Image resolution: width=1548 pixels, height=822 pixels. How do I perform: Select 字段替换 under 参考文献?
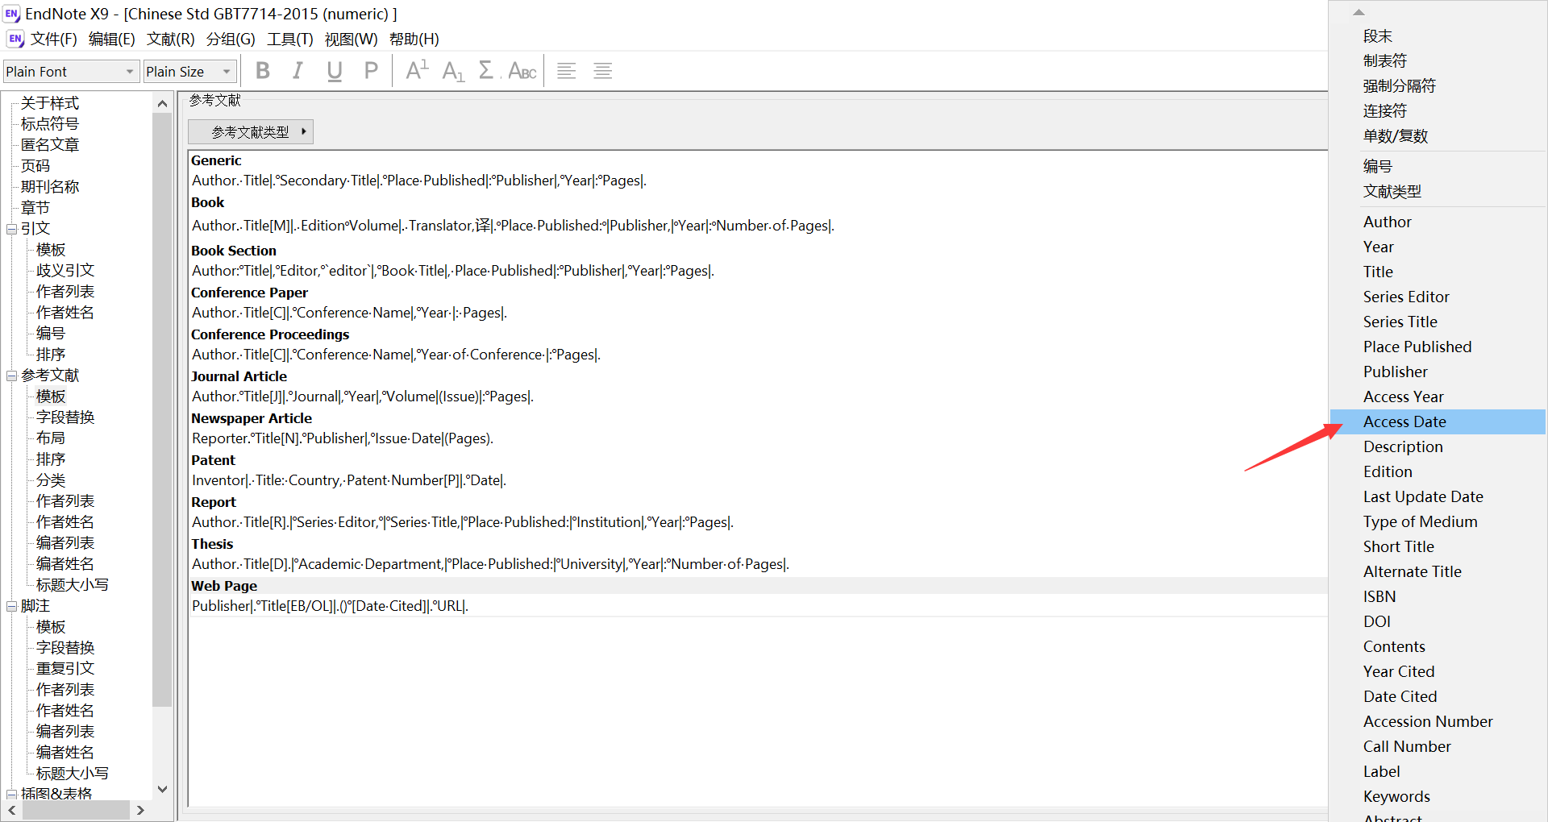(x=65, y=417)
